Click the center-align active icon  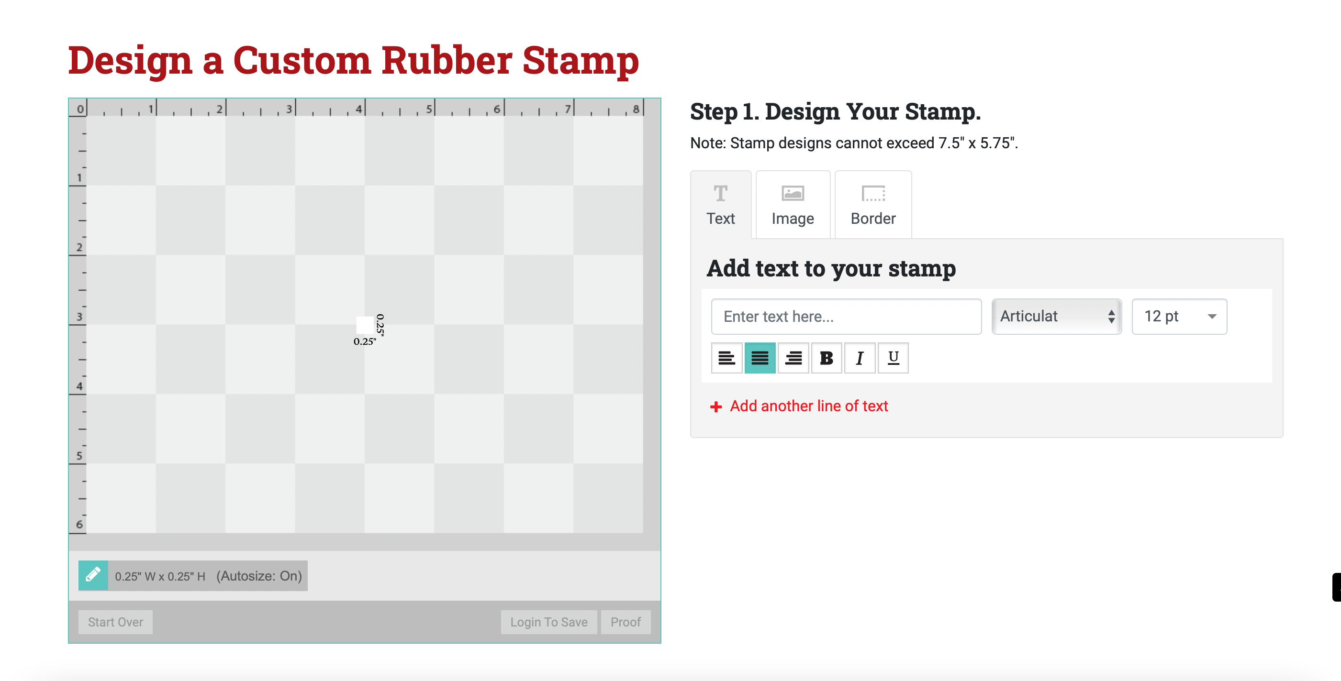[x=760, y=358]
